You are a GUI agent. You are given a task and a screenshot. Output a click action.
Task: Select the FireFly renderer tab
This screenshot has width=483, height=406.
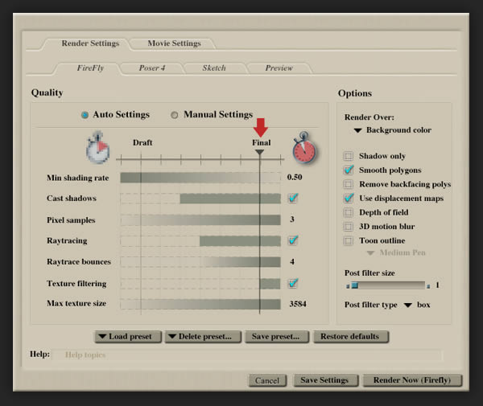coord(90,68)
